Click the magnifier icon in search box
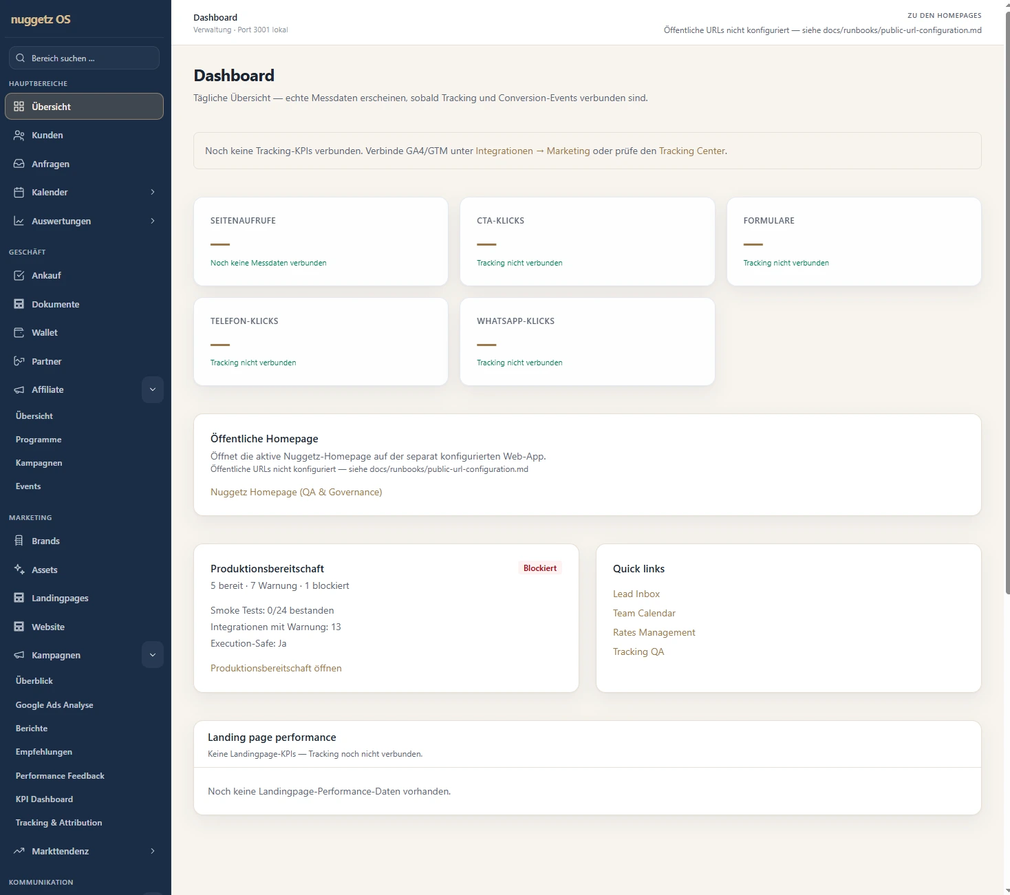 click(x=21, y=58)
